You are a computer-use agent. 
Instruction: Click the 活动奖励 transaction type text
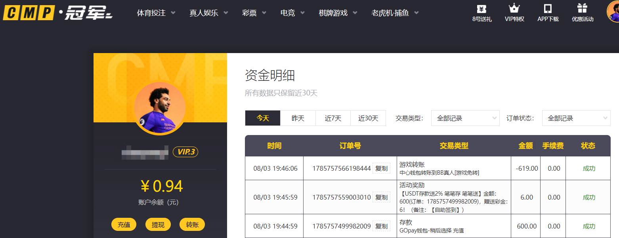click(x=412, y=185)
